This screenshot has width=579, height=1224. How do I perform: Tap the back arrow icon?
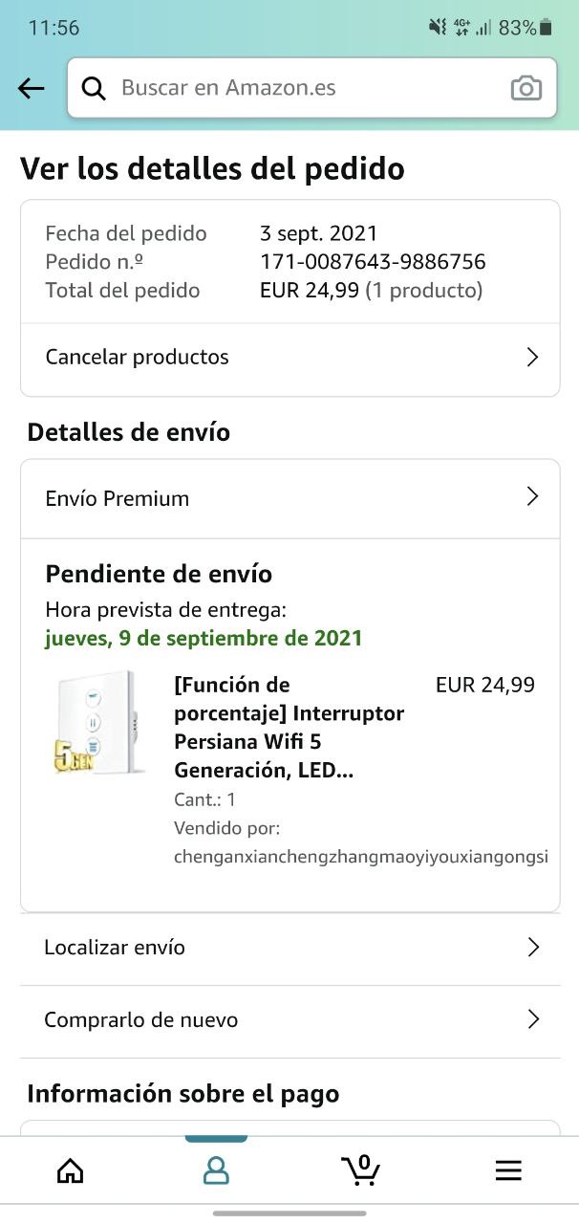pos(32,89)
